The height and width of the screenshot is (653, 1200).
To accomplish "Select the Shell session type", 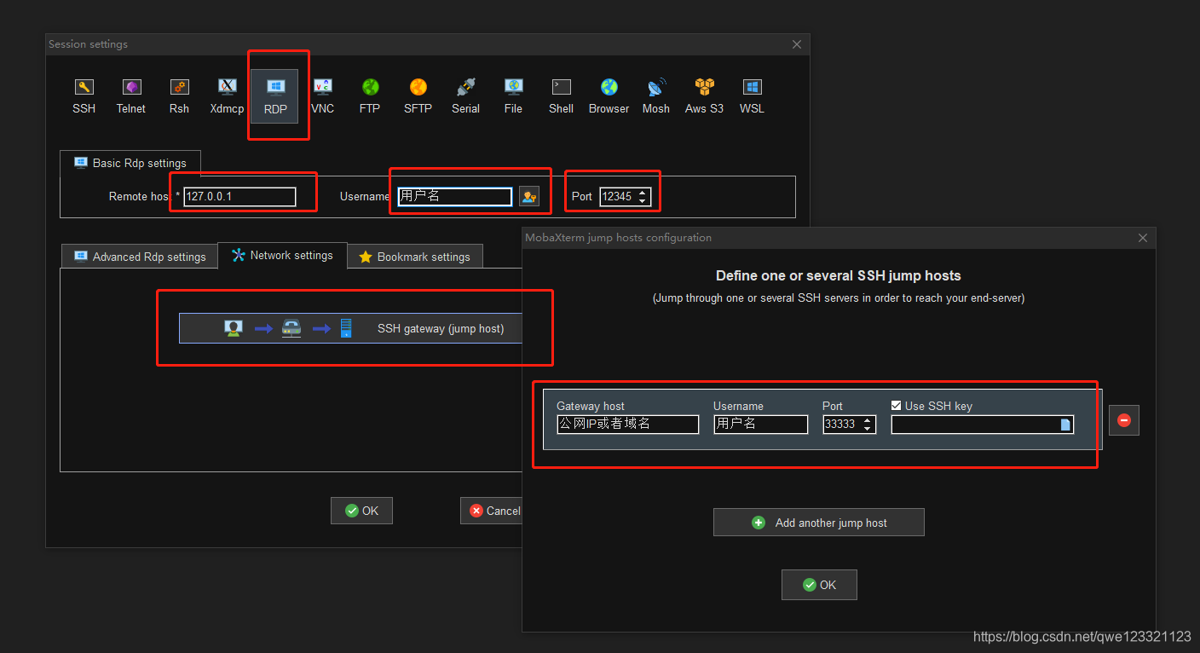I will click(x=561, y=96).
